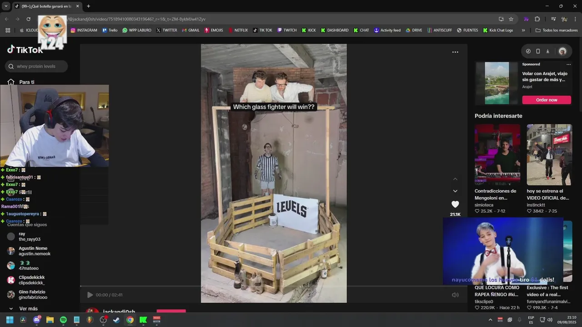Open the WPP LABURO bookmark
Viewport: 582px width, 327px height.
click(136, 30)
